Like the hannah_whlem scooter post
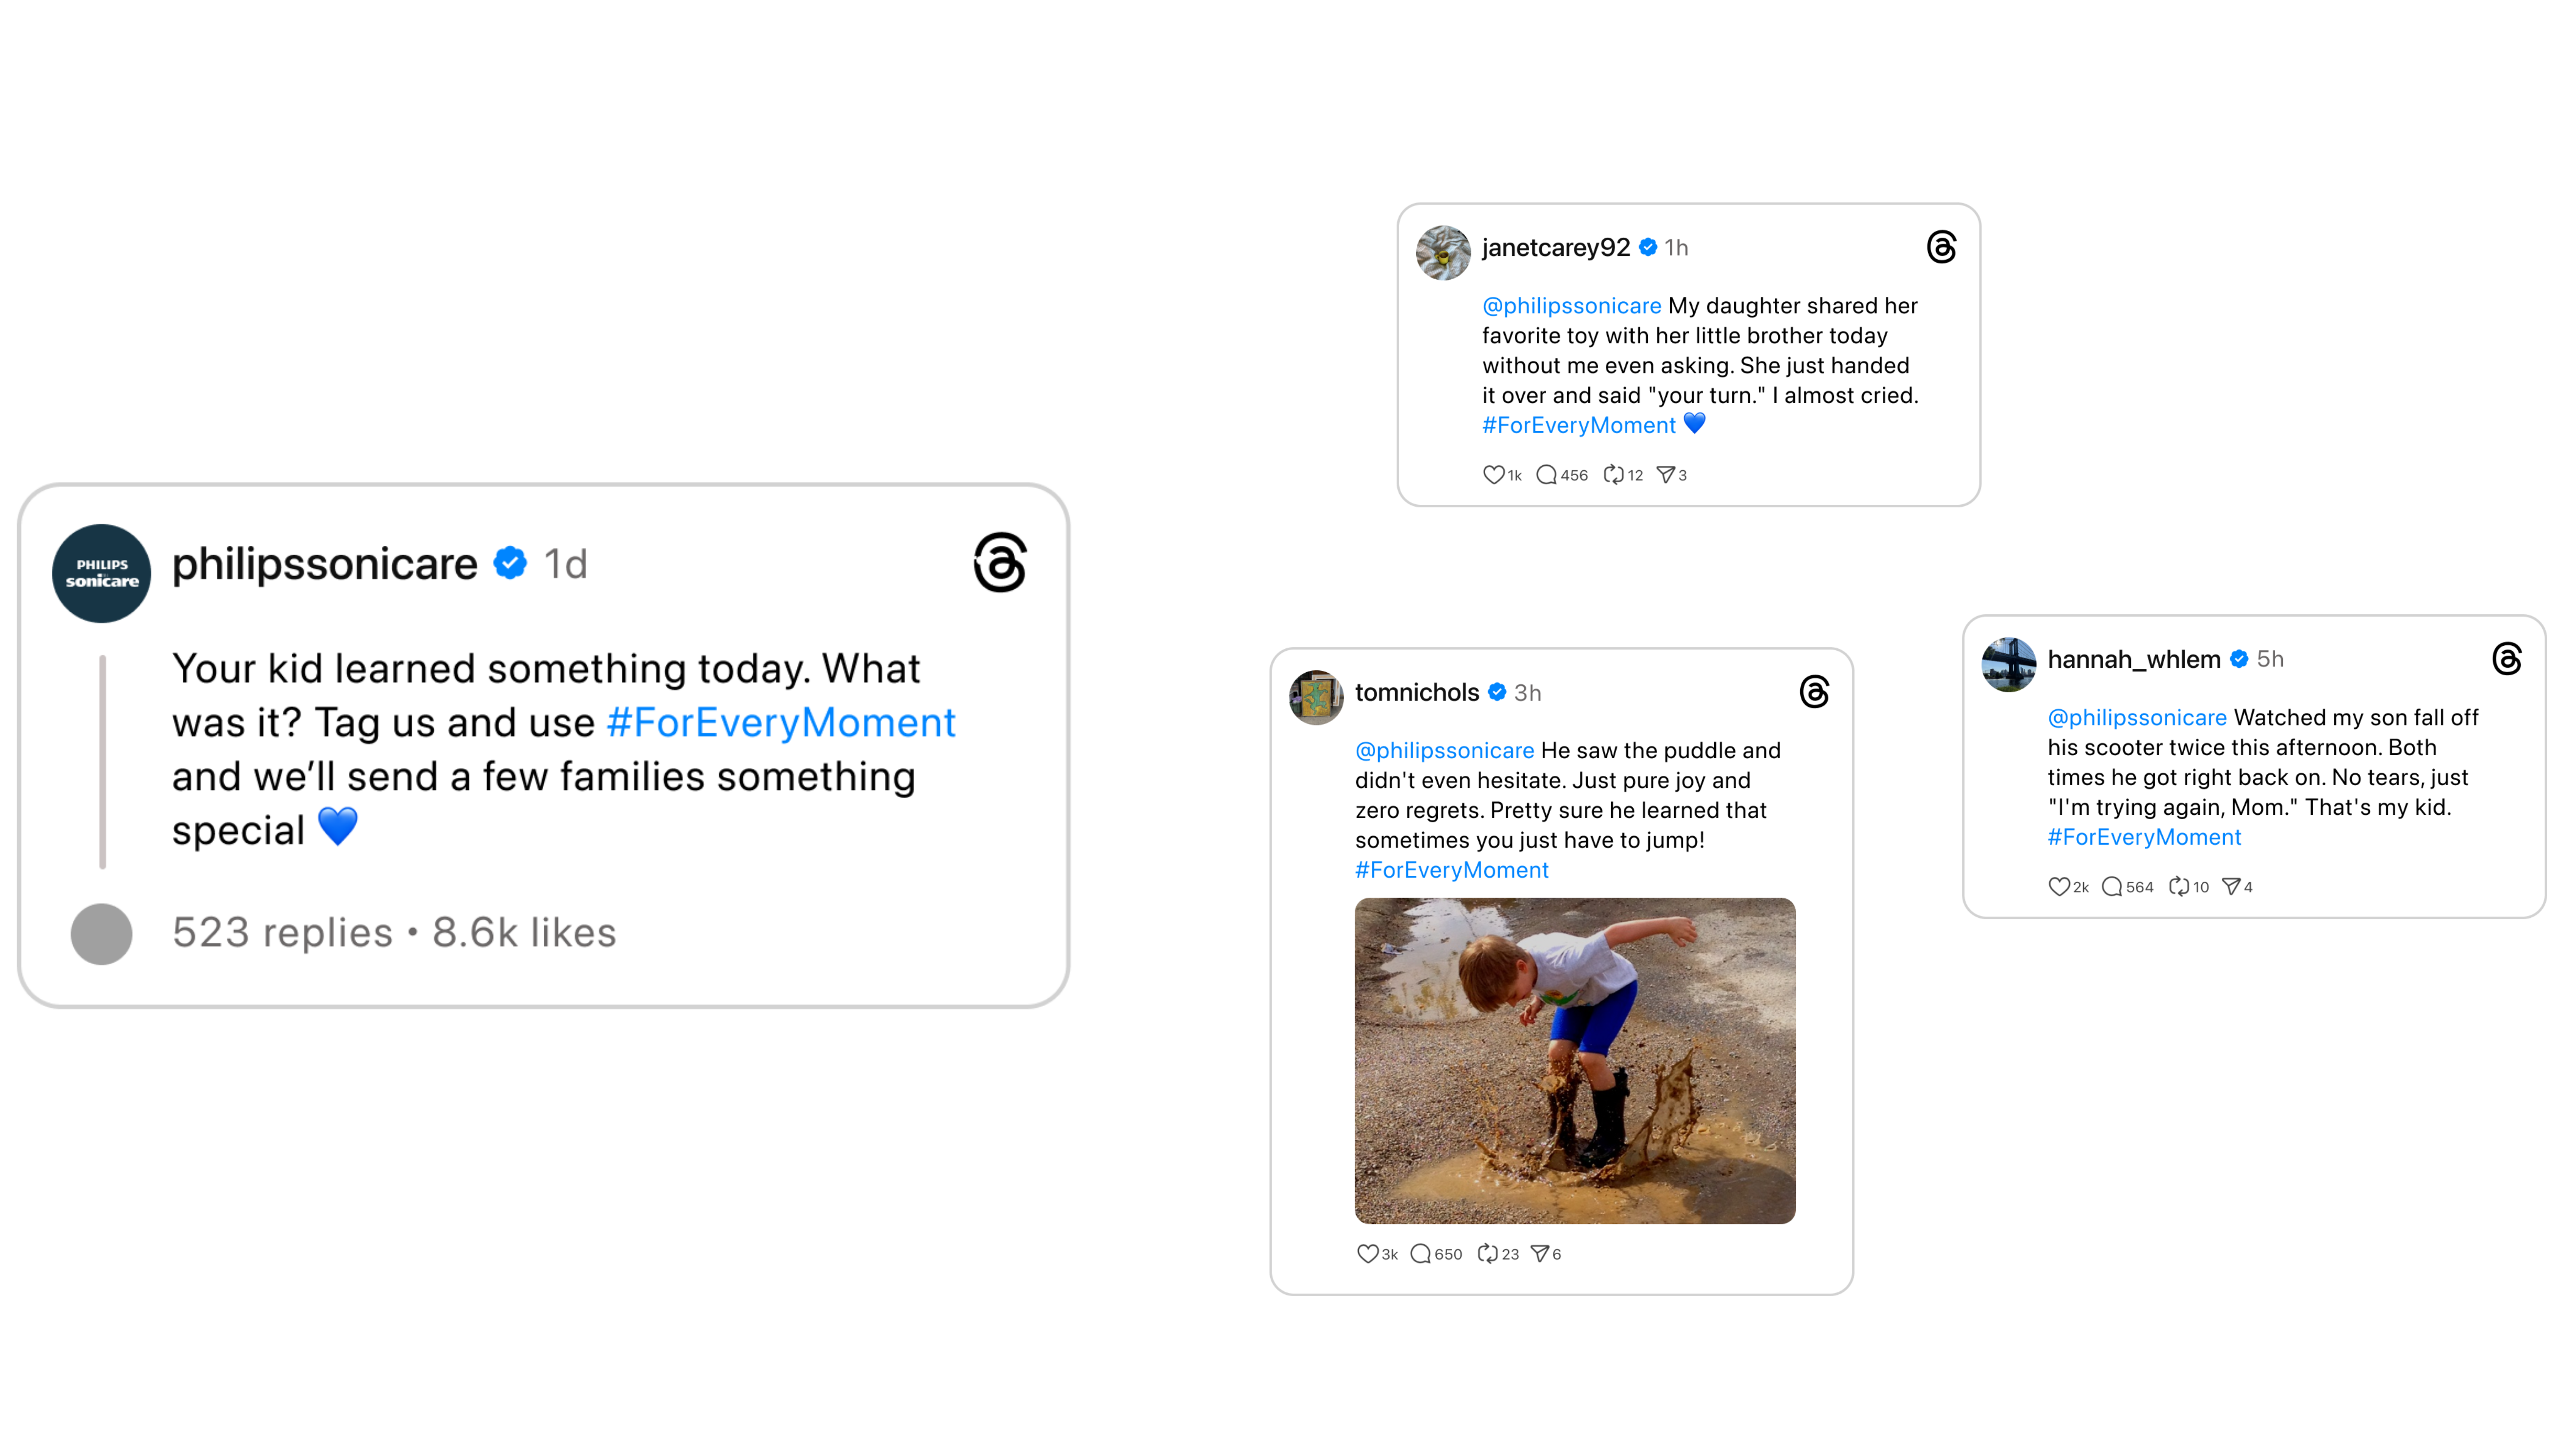The width and height of the screenshot is (2576, 1448). click(x=2058, y=887)
